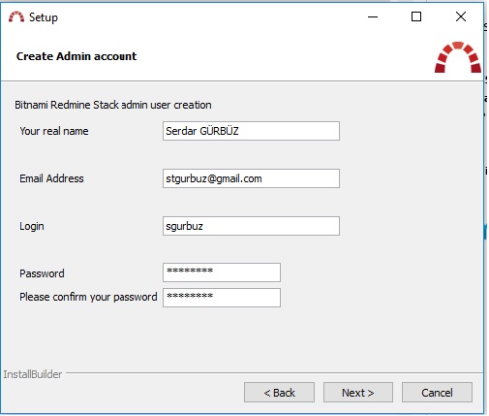Click the "Create Admin account" heading
Image resolution: width=489 pixels, height=416 pixels.
(x=76, y=56)
